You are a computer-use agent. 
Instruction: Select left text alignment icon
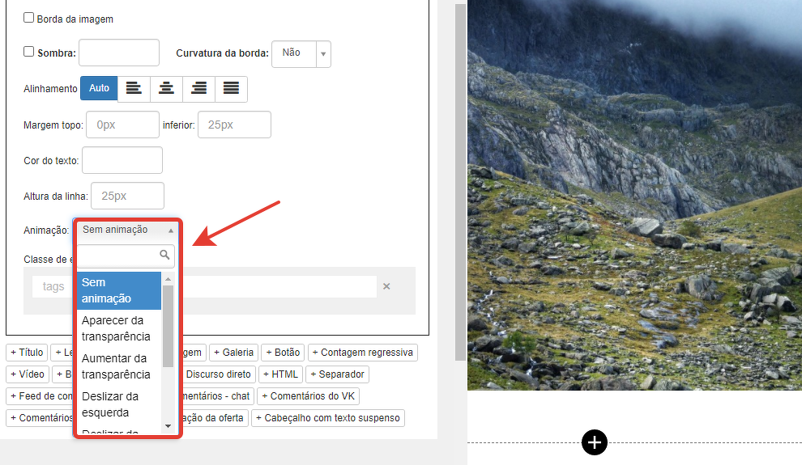coord(134,88)
